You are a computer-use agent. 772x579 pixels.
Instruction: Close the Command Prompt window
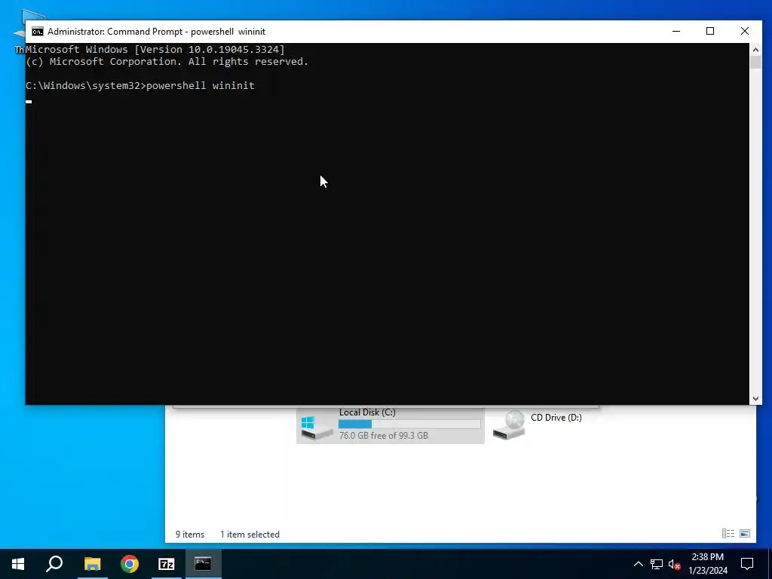coord(744,32)
